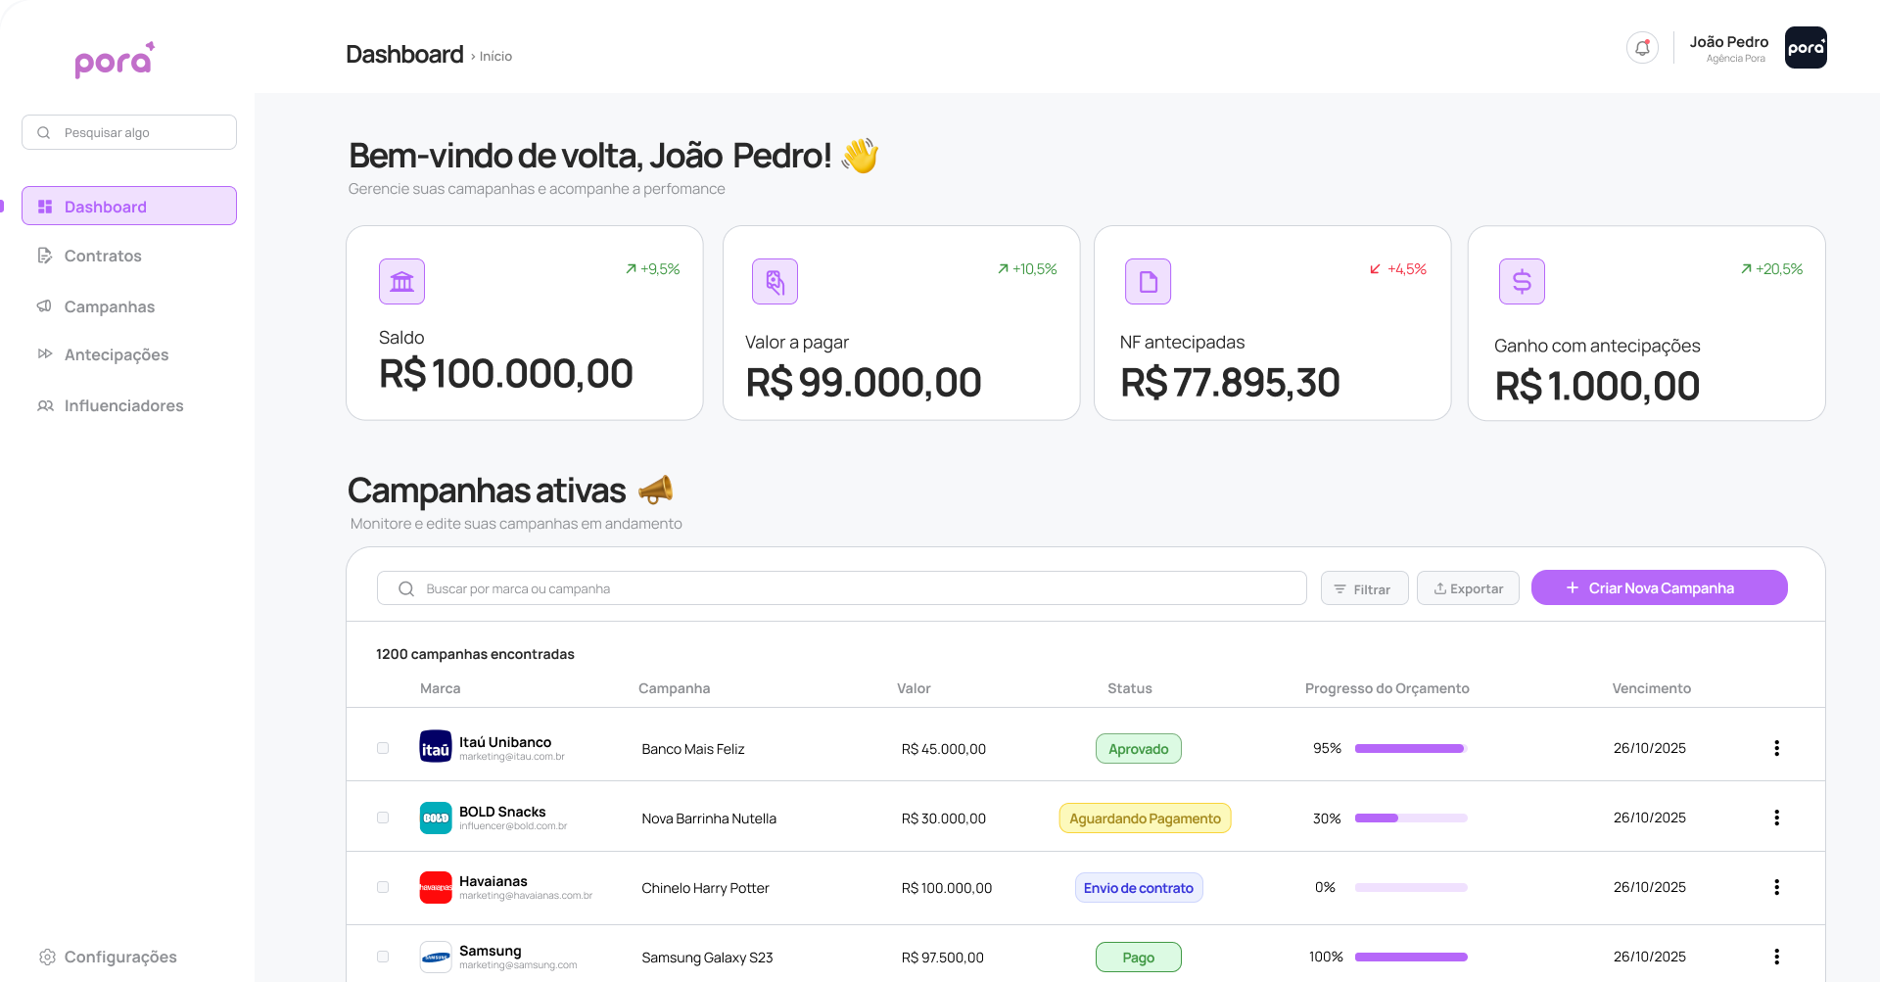Click the NF antecipadas document icon

point(1148,282)
